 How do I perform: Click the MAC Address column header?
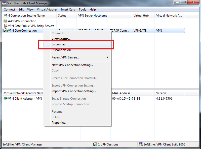point(133,93)
